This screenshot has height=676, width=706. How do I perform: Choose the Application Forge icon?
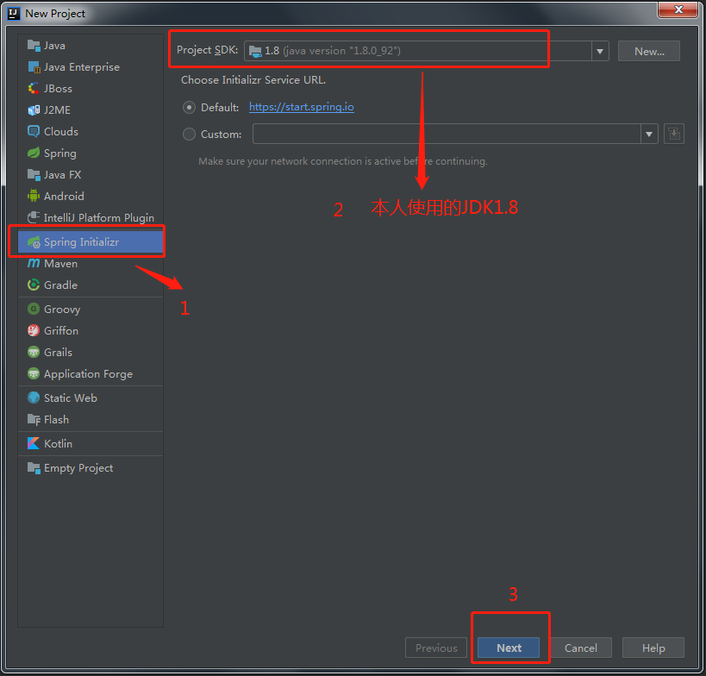coord(34,374)
